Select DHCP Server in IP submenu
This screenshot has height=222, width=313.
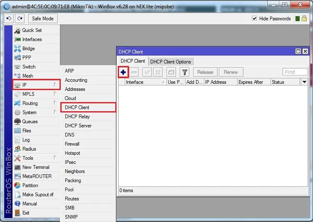click(x=88, y=126)
